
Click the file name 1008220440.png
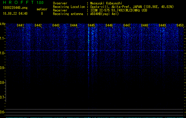[15, 8]
